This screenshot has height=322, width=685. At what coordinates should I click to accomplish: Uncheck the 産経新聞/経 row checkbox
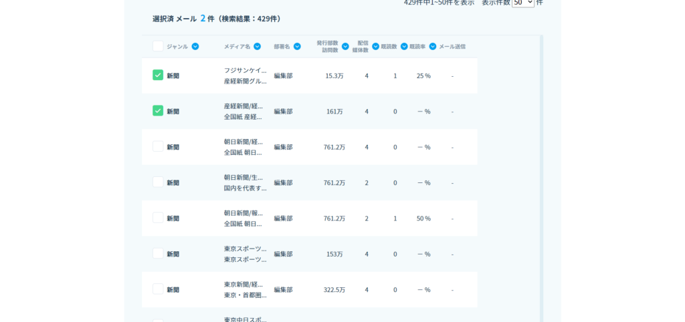158,111
